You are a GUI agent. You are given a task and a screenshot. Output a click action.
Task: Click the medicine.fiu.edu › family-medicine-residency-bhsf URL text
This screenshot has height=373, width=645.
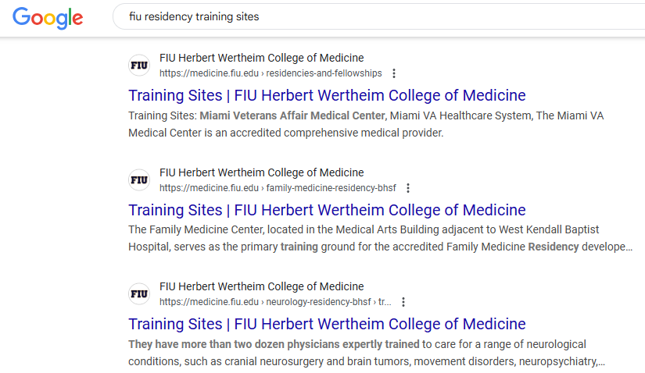point(278,188)
